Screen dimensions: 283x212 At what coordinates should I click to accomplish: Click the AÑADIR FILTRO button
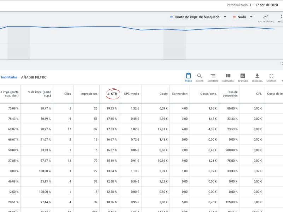click(34, 77)
